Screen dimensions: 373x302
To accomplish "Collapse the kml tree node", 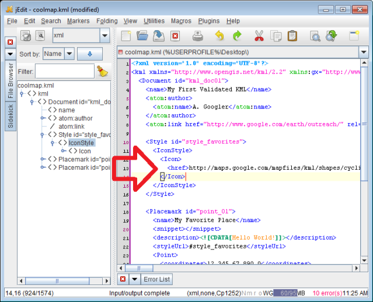I will point(22,94).
